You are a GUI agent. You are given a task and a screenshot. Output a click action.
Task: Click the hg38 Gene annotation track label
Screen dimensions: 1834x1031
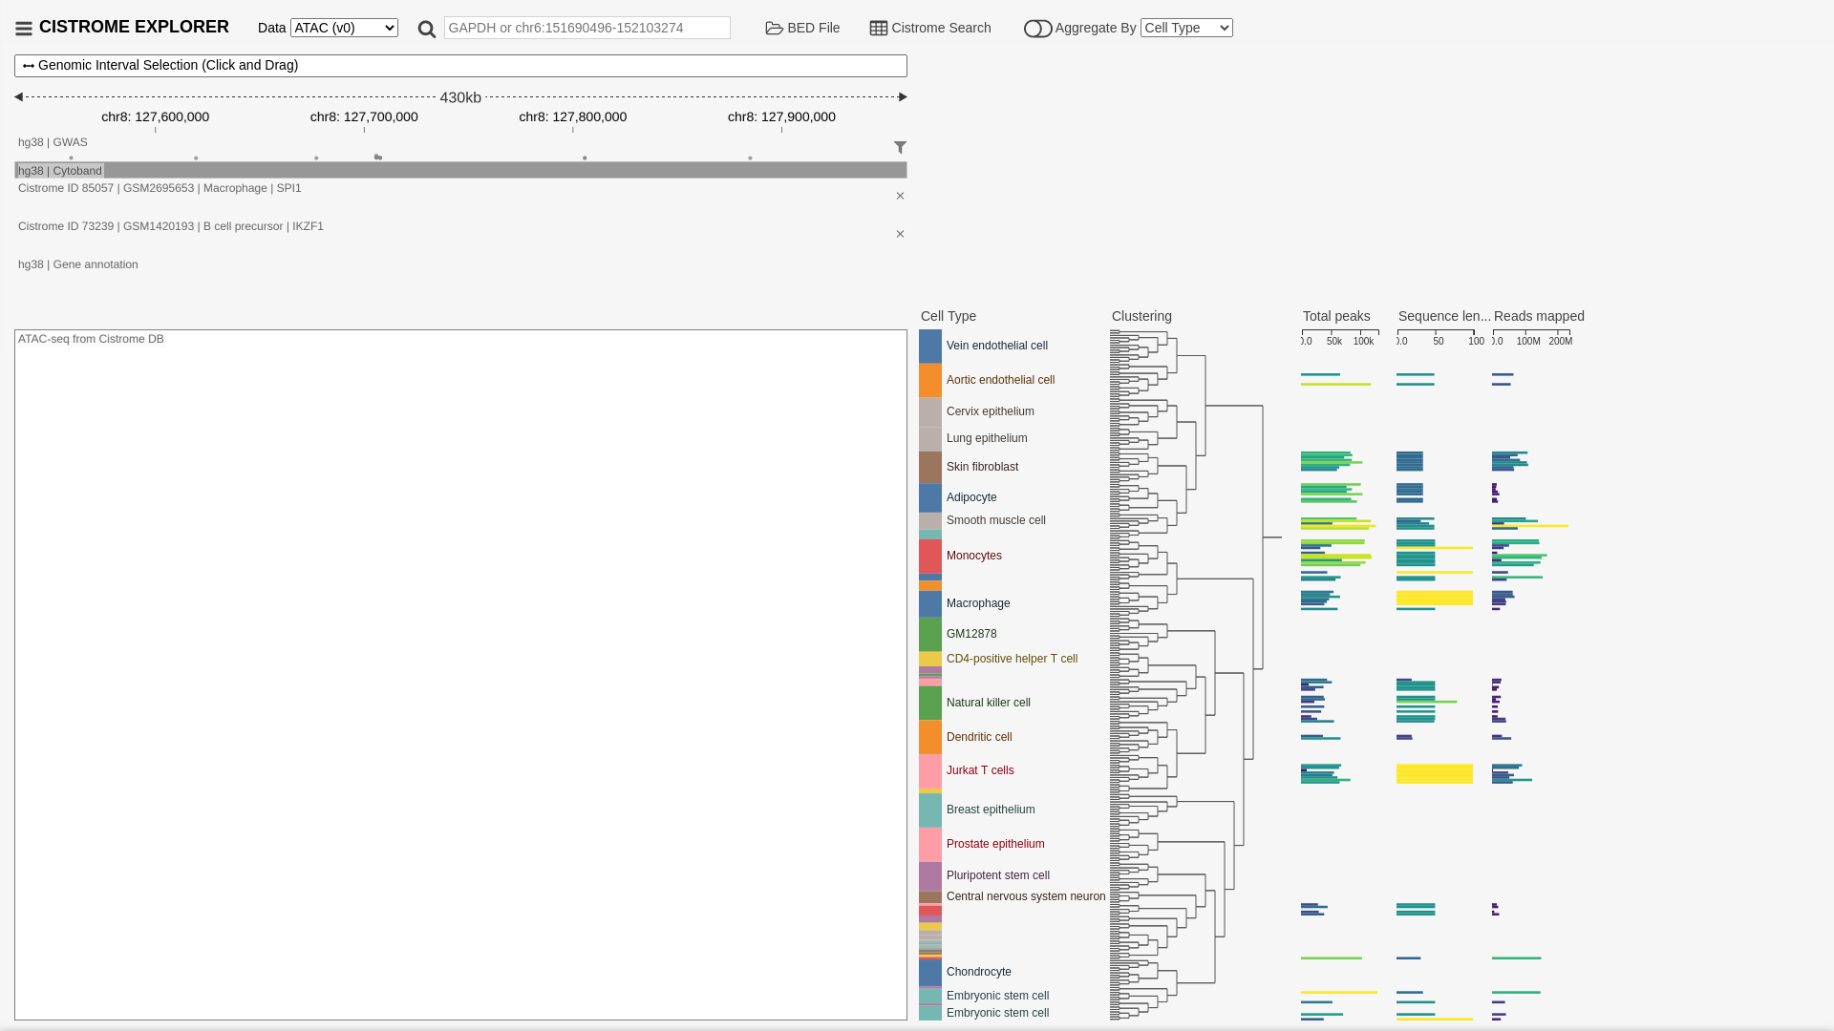78,264
